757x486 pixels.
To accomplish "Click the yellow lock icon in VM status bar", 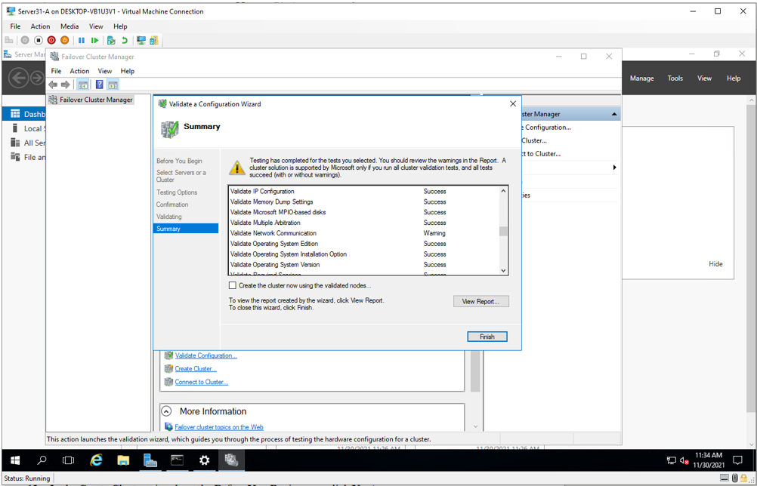I will pyautogui.click(x=743, y=478).
